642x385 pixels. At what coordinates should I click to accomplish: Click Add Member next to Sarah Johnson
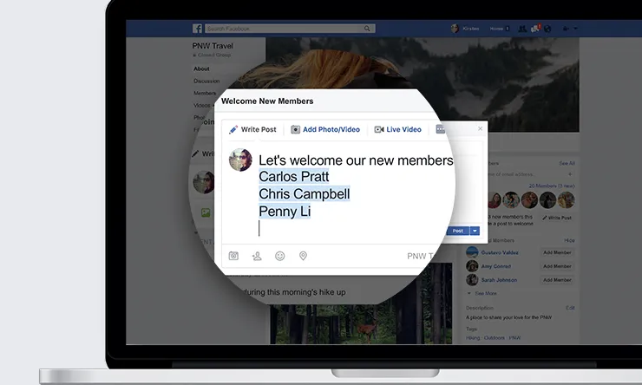click(x=557, y=280)
